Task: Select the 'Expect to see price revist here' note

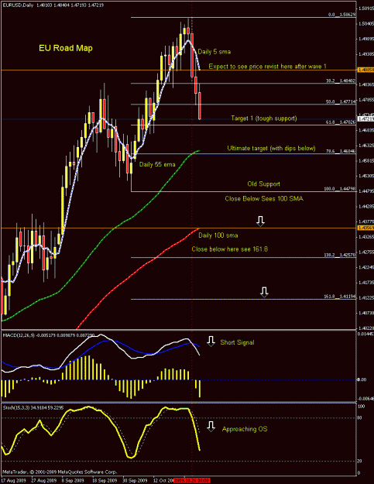Action: pyautogui.click(x=268, y=67)
